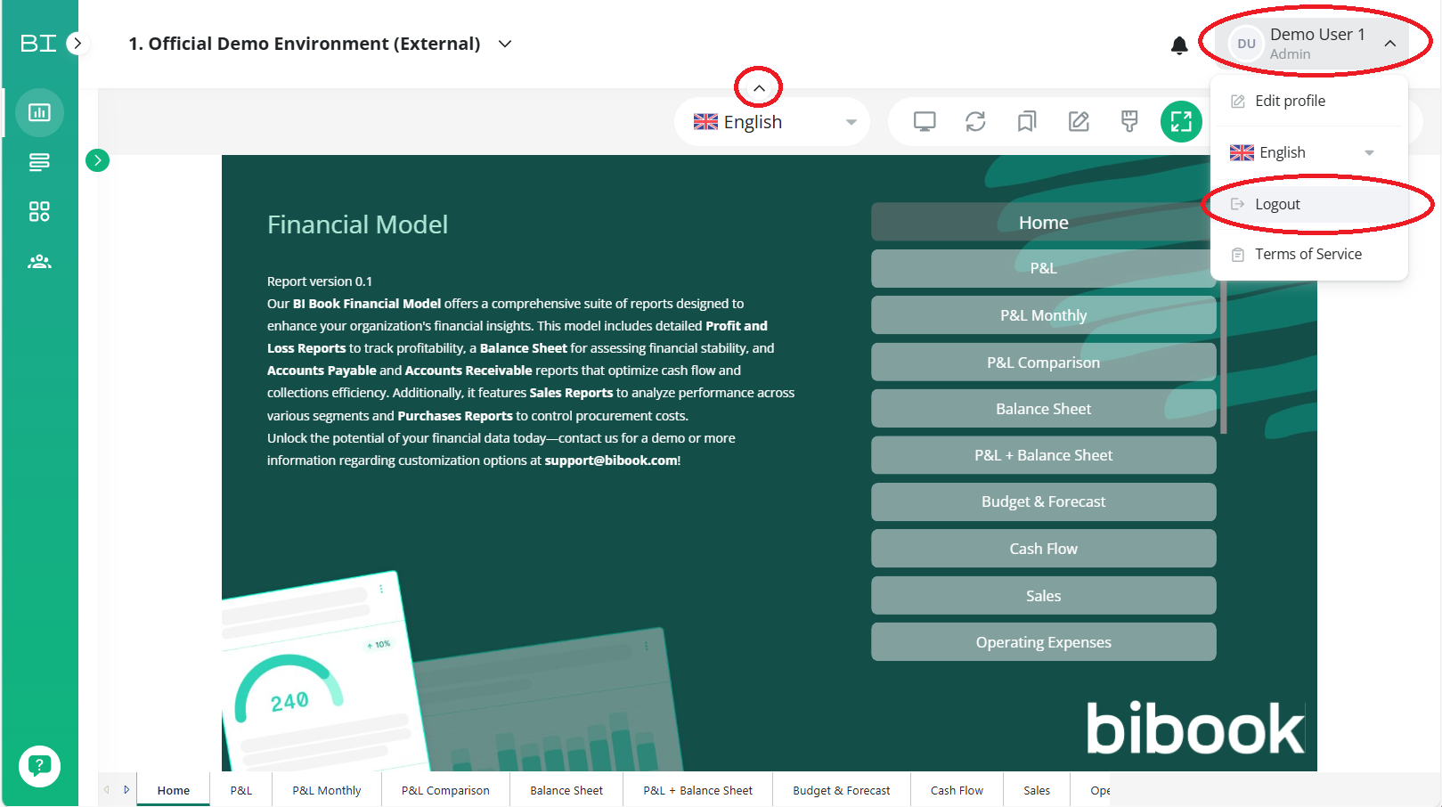The image size is (1442, 807).
Task: Click the tab strip scroll-right arrow
Action: [x=126, y=789]
